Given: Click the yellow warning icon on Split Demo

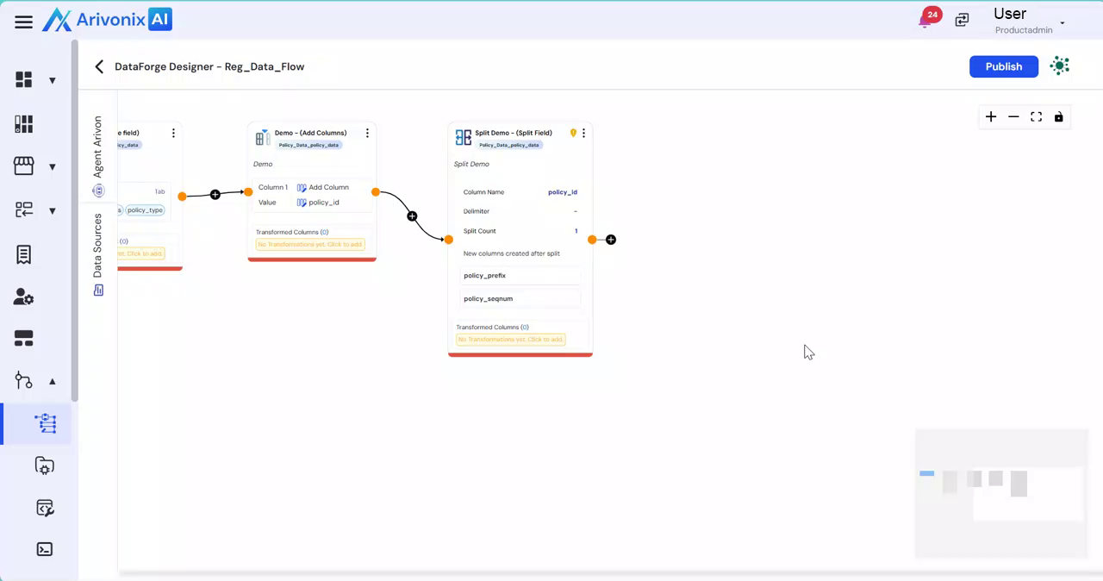Looking at the screenshot, I should coord(573,133).
